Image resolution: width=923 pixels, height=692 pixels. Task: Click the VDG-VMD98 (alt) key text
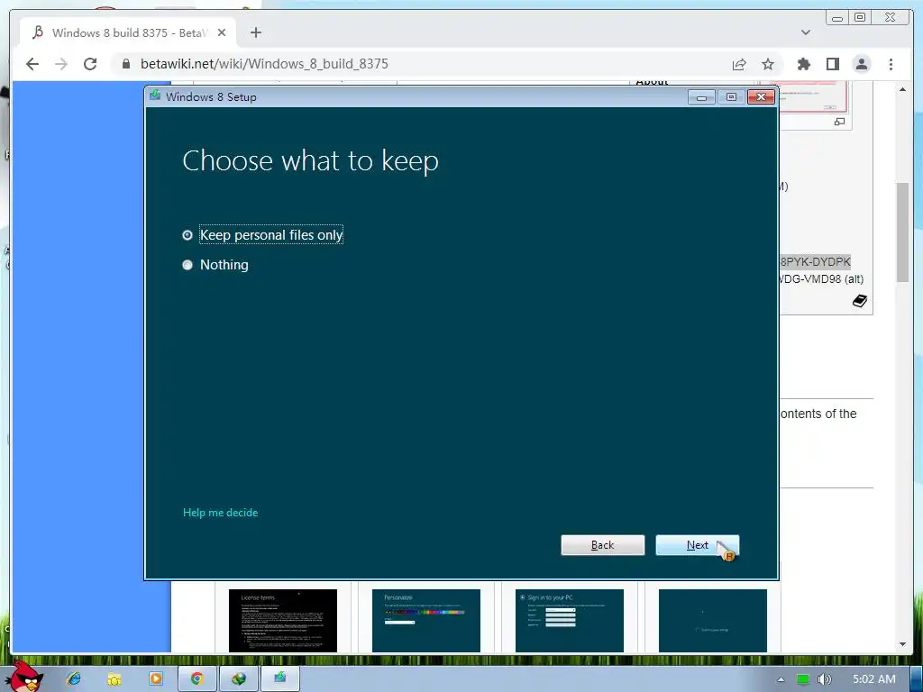click(820, 279)
